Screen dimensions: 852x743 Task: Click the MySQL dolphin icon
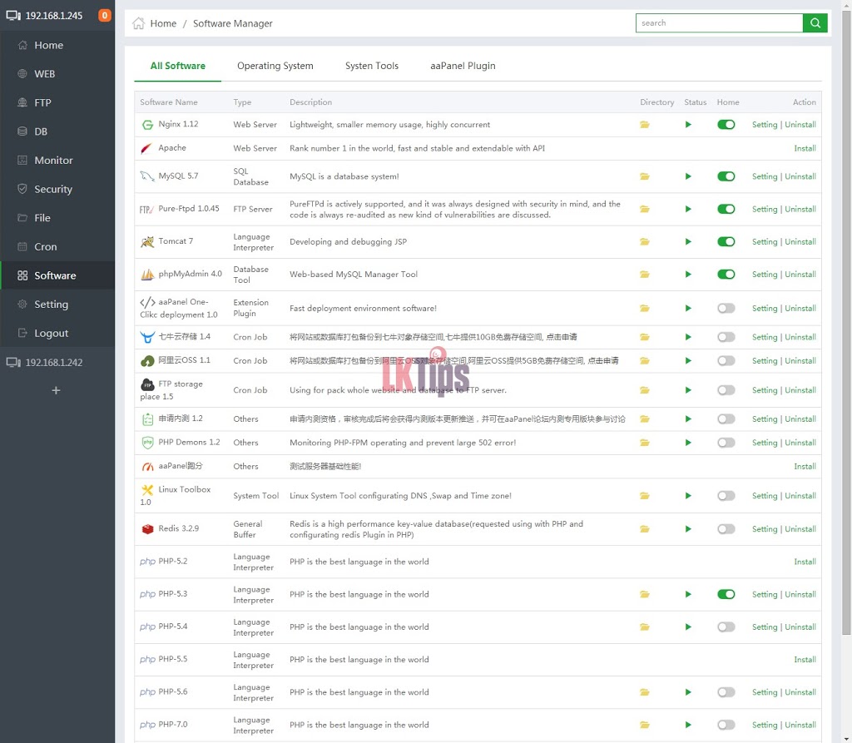coord(146,176)
